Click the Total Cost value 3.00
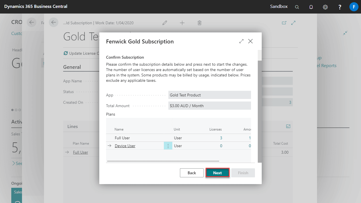 285,152
